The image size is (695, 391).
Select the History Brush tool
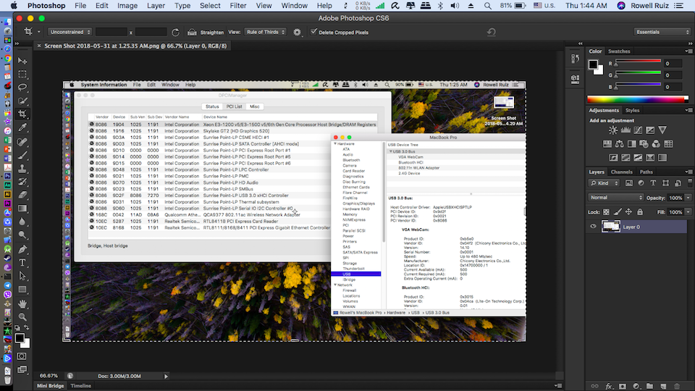click(x=22, y=182)
